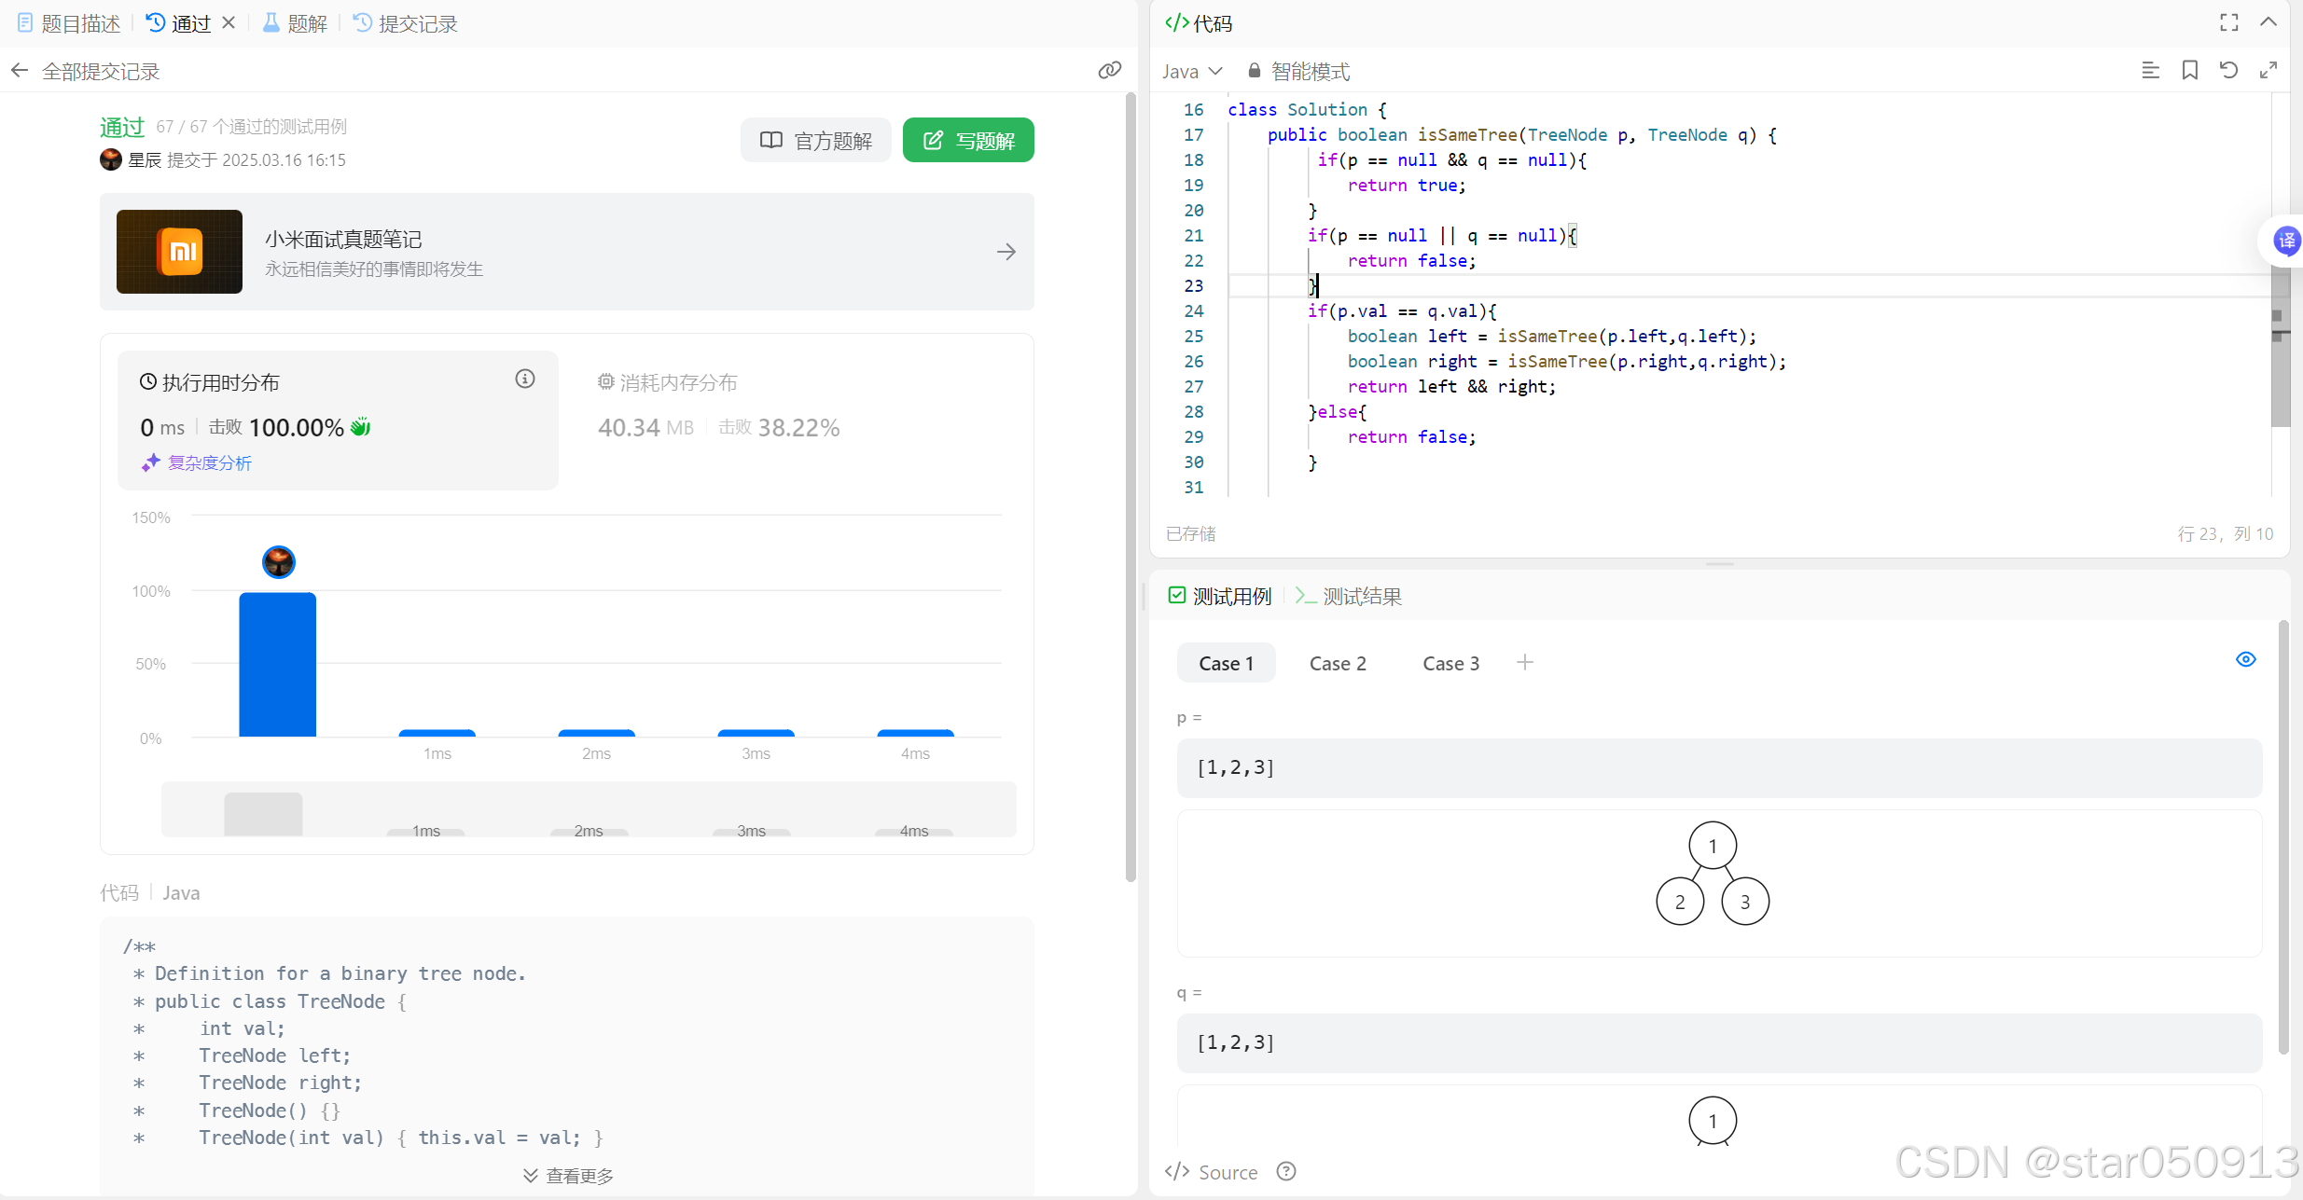Select the Case 2 test case
Viewport: 2303px width, 1200px height.
(1337, 663)
